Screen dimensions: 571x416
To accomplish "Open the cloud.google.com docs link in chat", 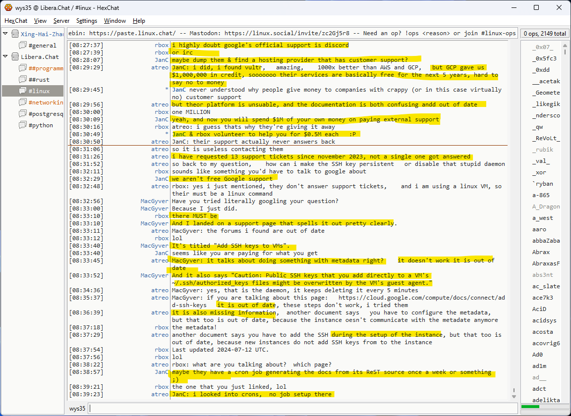I will 421,298.
